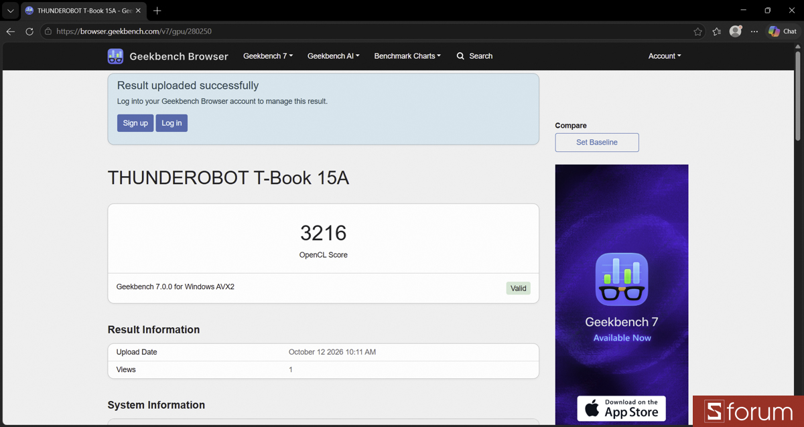The height and width of the screenshot is (427, 804).
Task: Maximize the browser window
Action: coord(768,11)
